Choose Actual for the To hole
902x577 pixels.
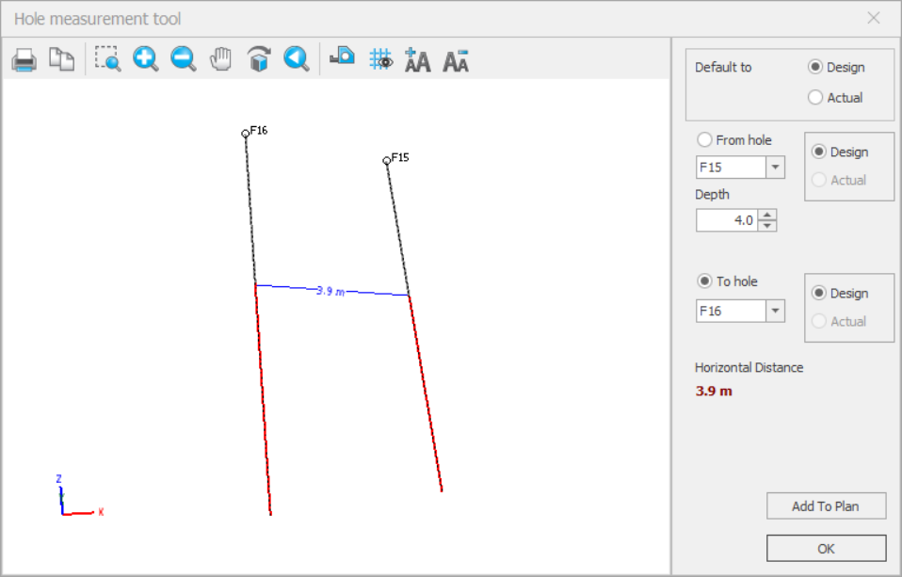tap(818, 321)
